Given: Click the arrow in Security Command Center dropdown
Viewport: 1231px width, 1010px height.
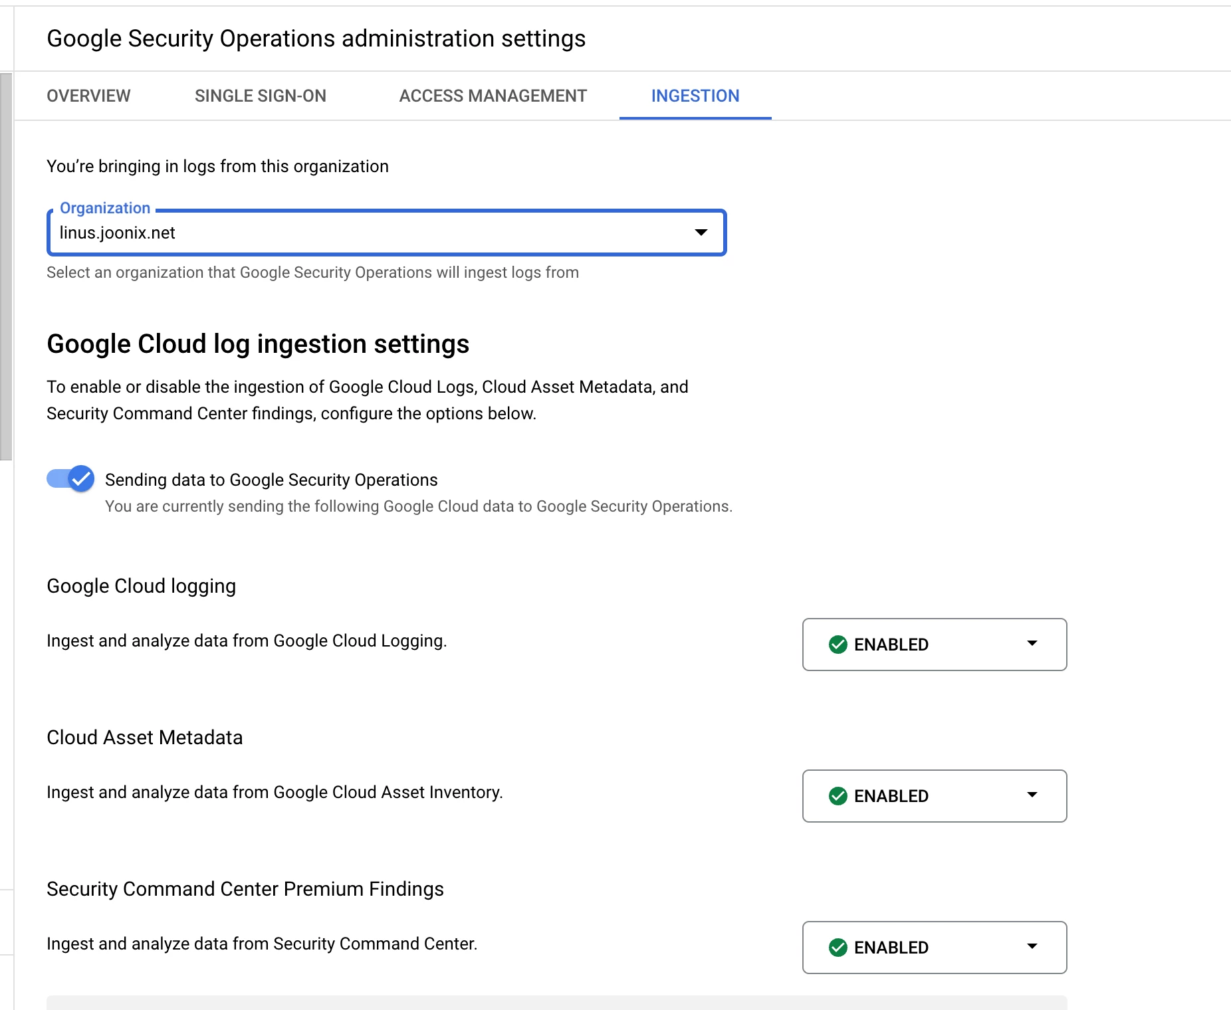Looking at the screenshot, I should [1032, 946].
